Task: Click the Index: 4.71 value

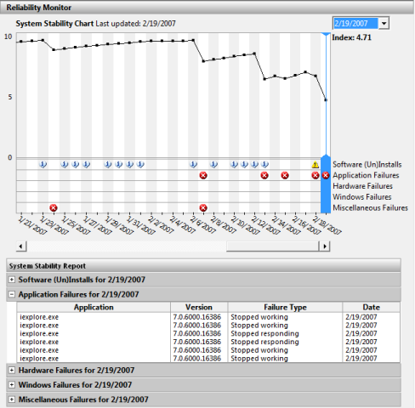Action: 351,37
